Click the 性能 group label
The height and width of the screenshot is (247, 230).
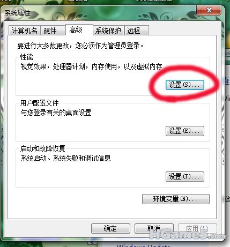(27, 57)
